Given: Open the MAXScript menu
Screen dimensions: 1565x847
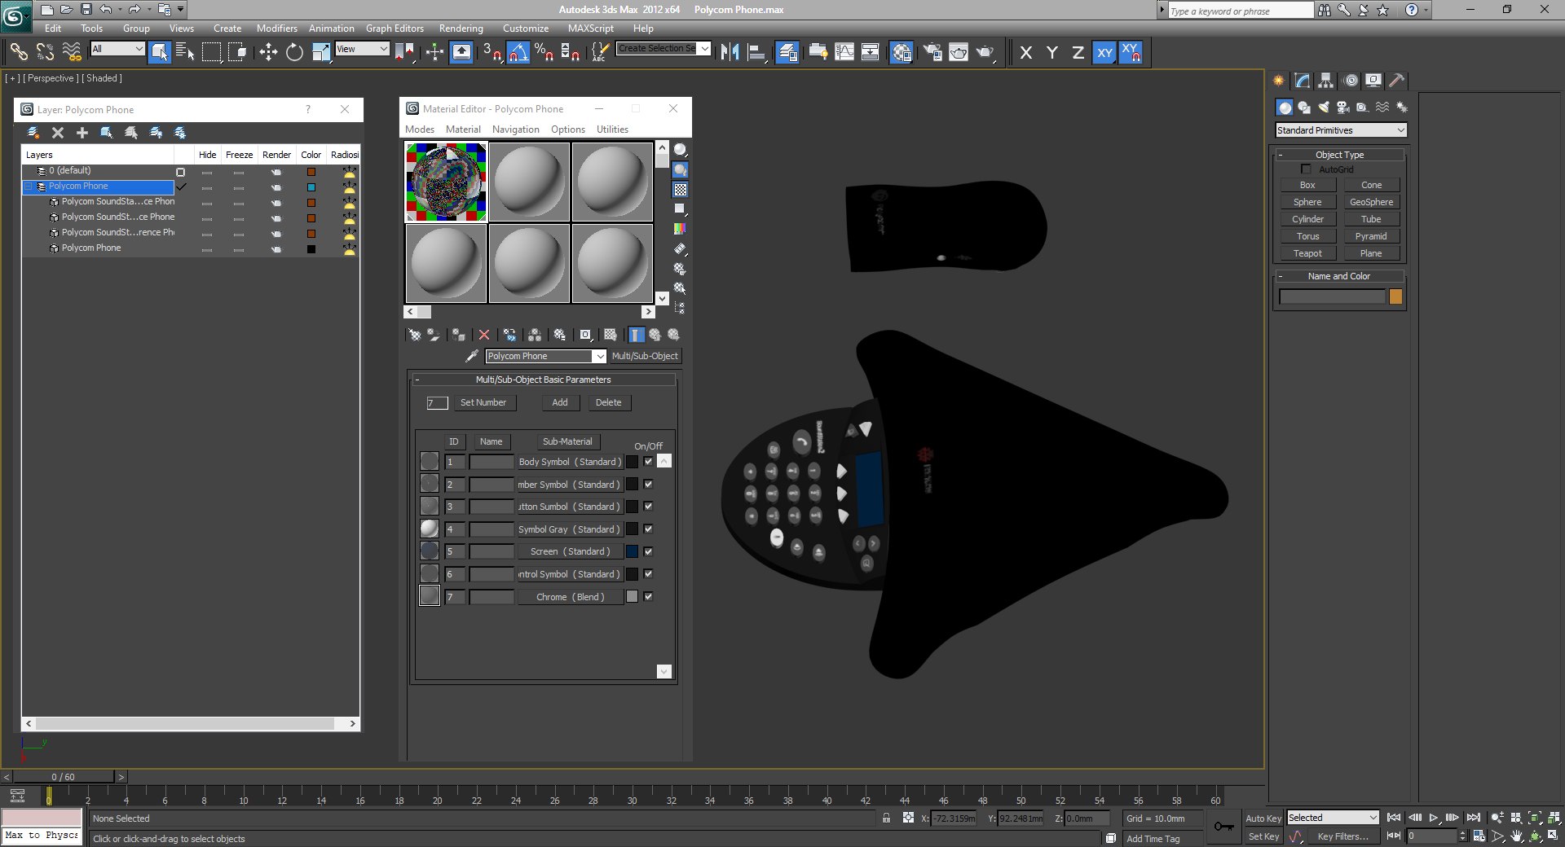Looking at the screenshot, I should pyautogui.click(x=591, y=29).
